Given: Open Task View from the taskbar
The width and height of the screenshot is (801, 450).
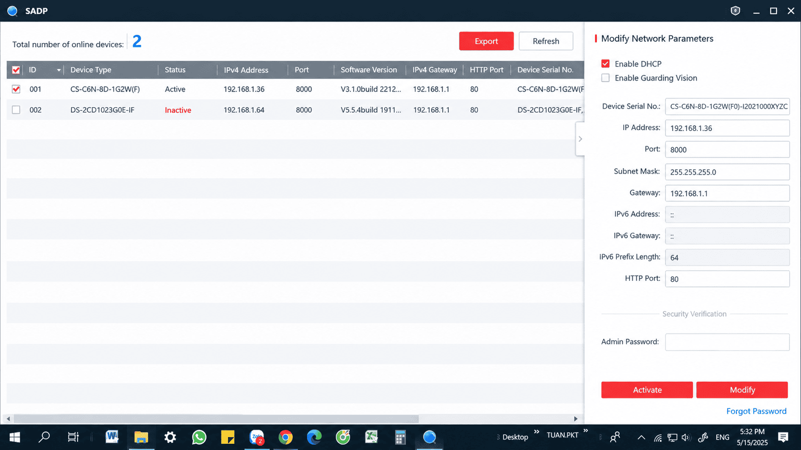Looking at the screenshot, I should coord(73,437).
